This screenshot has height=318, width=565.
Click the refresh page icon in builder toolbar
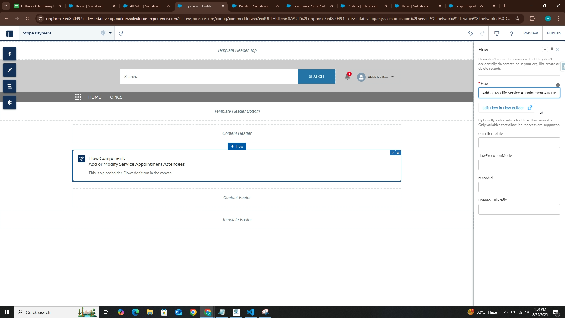[121, 33]
